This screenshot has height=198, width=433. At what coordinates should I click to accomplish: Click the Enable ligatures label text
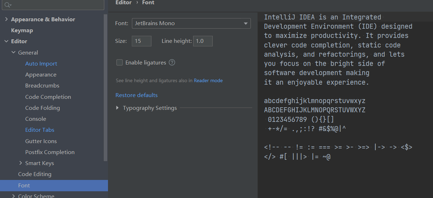(146, 63)
